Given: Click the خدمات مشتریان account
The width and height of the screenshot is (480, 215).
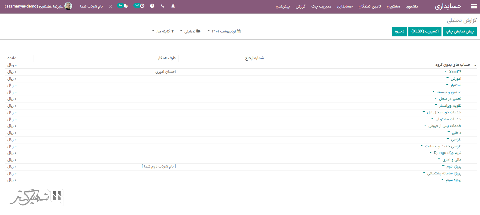Looking at the screenshot, I should pos(448,119).
